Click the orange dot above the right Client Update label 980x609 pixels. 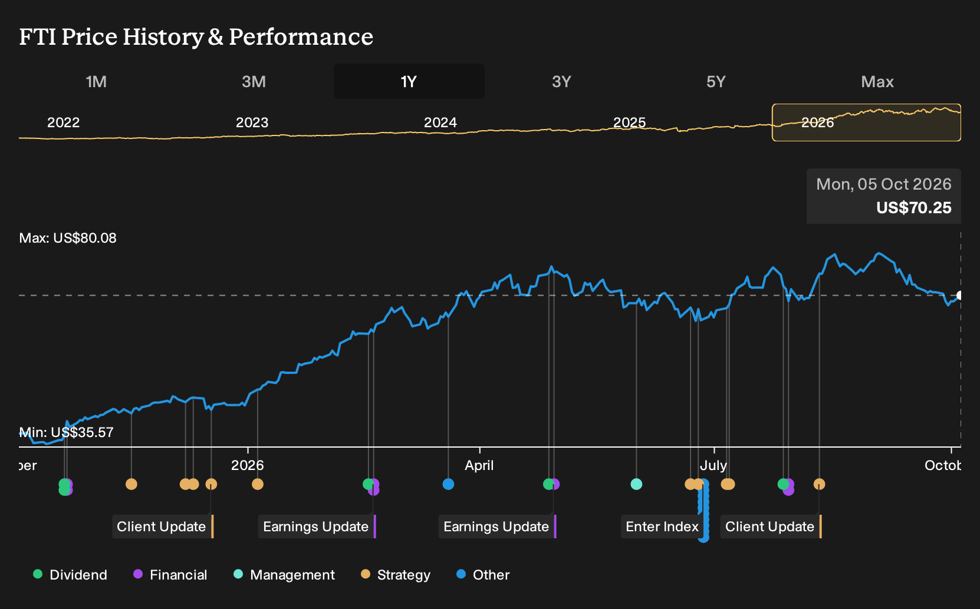pos(819,484)
